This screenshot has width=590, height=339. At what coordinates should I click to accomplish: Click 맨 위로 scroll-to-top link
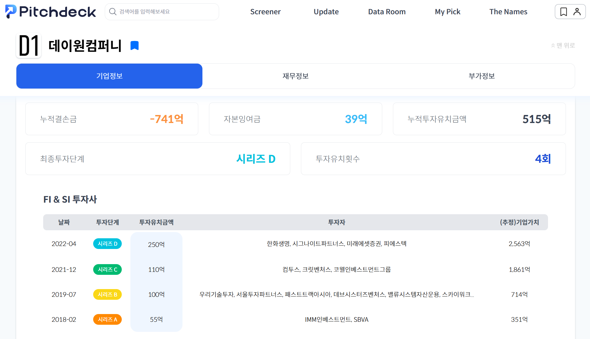563,45
